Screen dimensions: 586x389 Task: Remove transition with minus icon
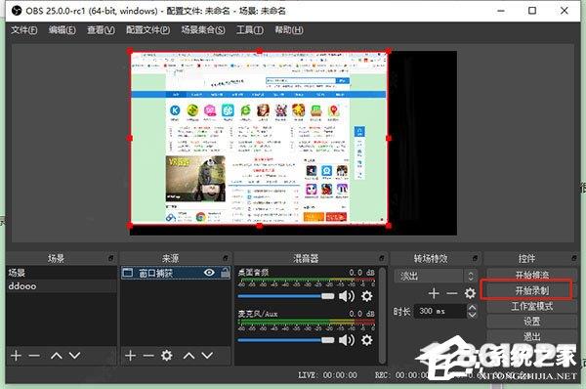452,293
